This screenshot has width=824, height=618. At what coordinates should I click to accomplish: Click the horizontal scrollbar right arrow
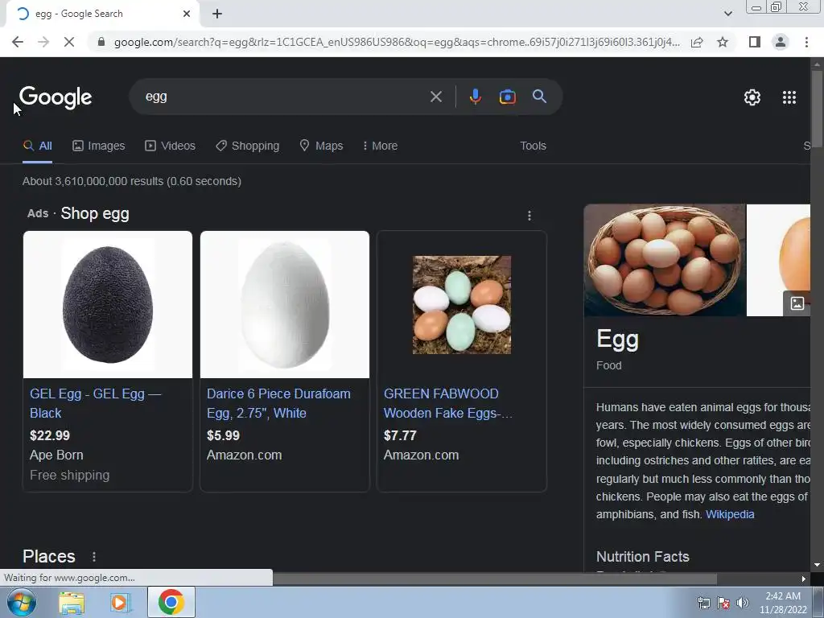tap(804, 579)
